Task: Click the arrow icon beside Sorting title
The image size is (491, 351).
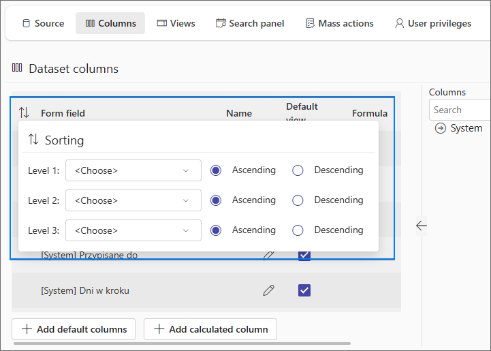Action: [x=33, y=139]
